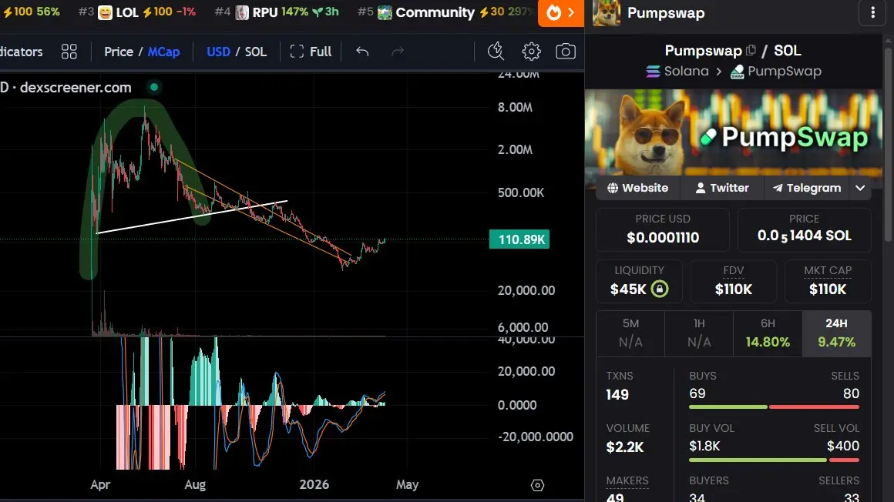Open the Solana chain link

click(677, 72)
